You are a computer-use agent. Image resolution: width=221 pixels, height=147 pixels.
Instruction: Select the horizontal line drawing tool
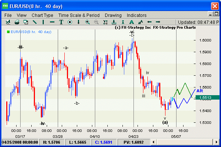coord(52,22)
